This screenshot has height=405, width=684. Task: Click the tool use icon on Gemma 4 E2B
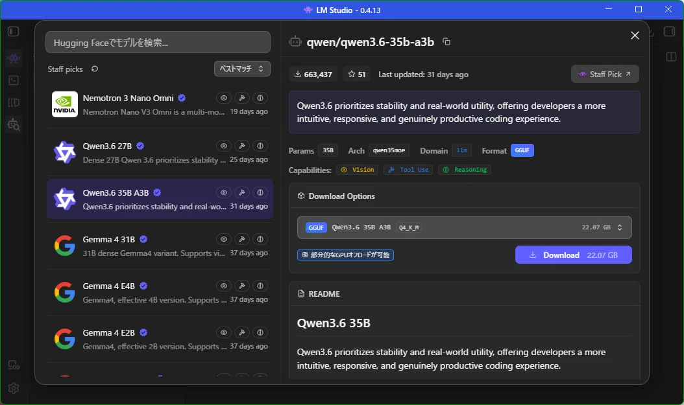tap(242, 332)
